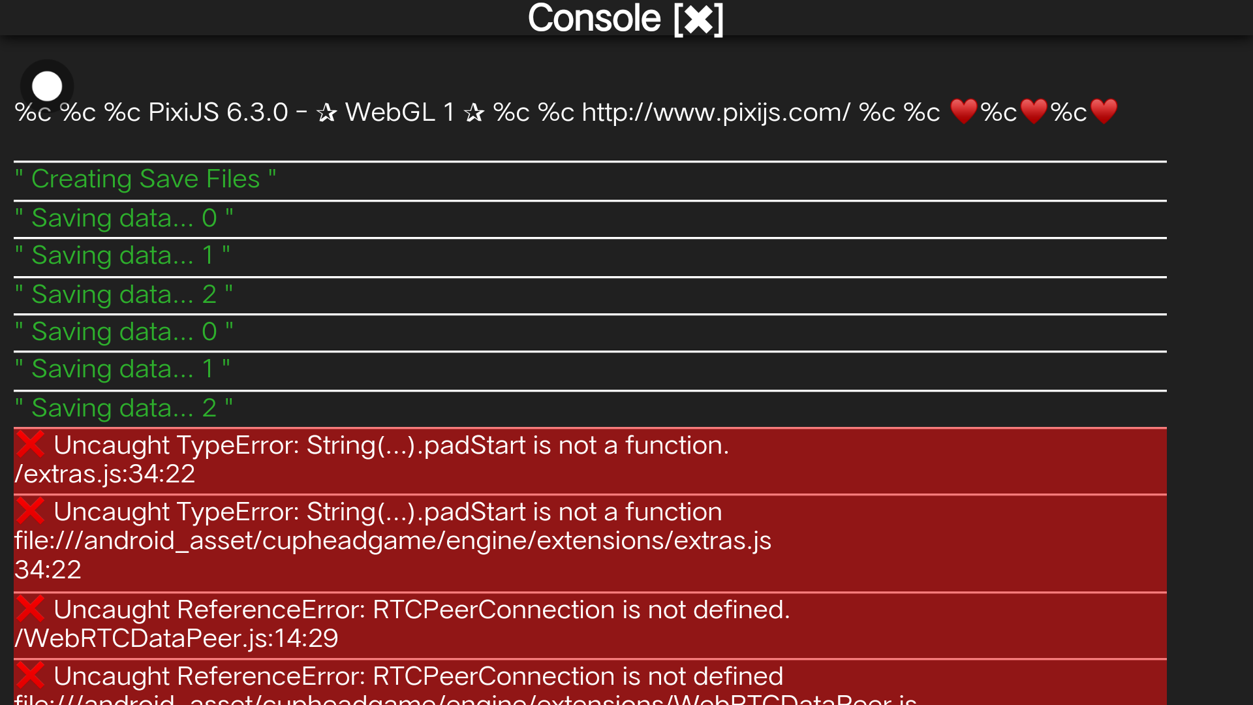Select "Saving data... 0" entry below Creating Save Files
The image size is (1253, 705).
click(124, 218)
